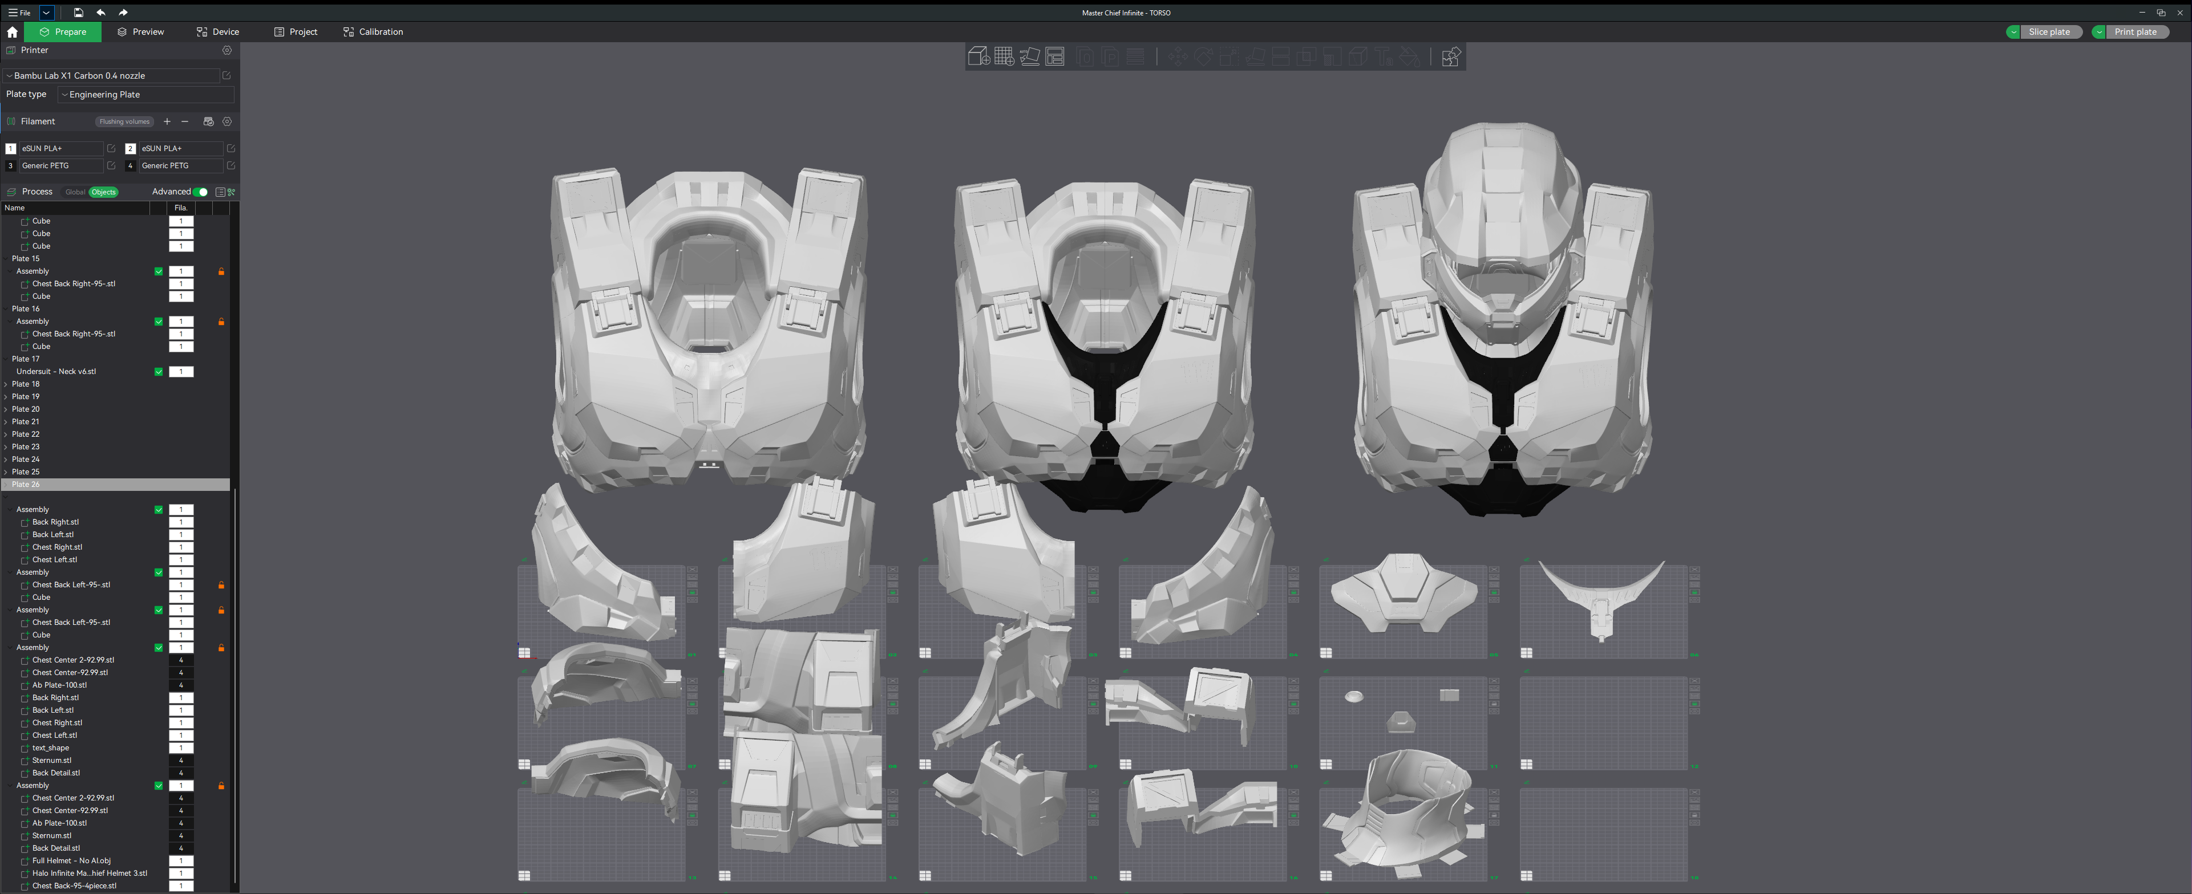This screenshot has height=894, width=2192.
Task: Click the Arrange all objects icon
Action: (x=1055, y=57)
